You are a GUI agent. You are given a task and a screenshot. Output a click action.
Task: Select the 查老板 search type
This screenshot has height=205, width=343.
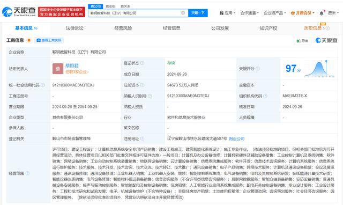click(x=110, y=6)
